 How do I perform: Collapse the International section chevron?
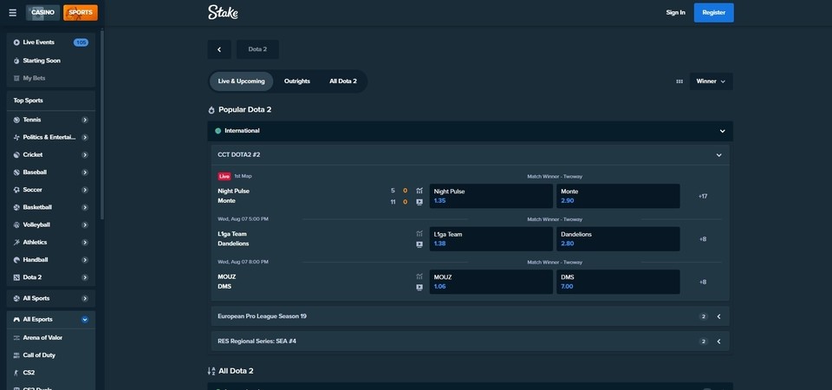coord(722,131)
